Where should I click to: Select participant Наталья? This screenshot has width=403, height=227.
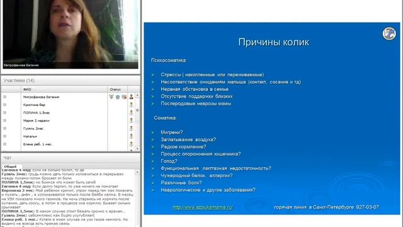tap(30, 136)
